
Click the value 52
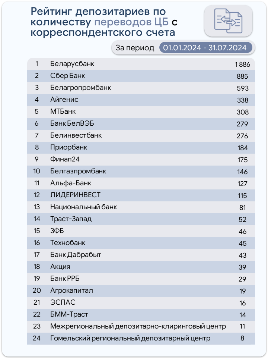point(242,220)
